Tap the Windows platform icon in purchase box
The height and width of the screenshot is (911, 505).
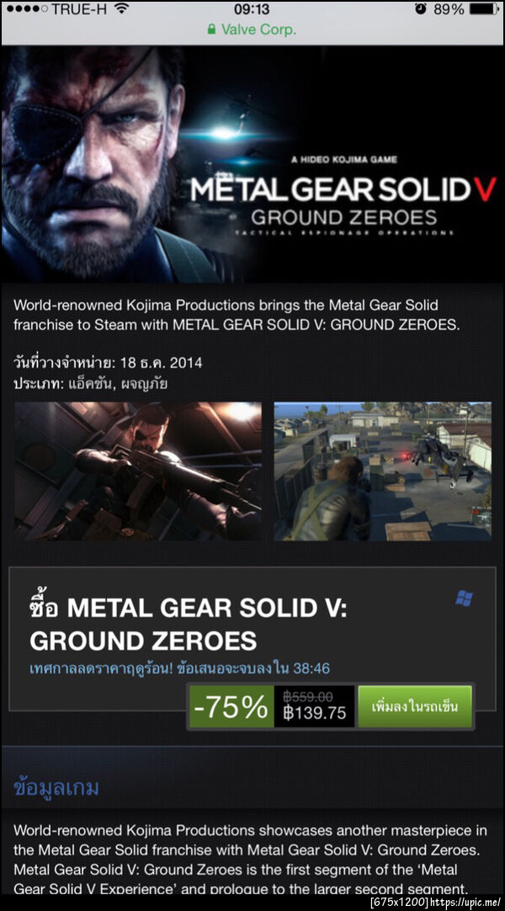tap(464, 599)
